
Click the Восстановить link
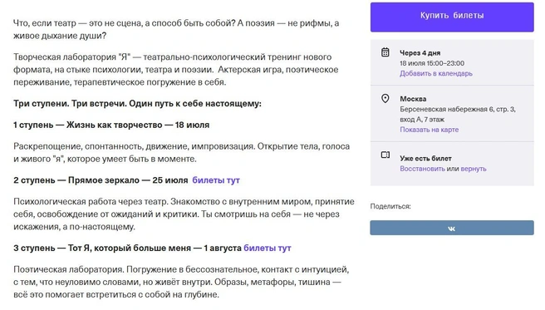coord(422,169)
